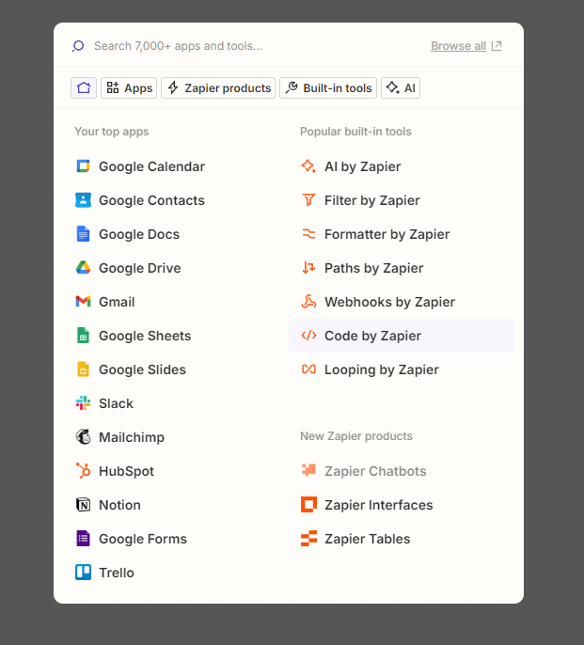Select Paths by Zapier text
Screen dimensions: 584x645
click(373, 268)
